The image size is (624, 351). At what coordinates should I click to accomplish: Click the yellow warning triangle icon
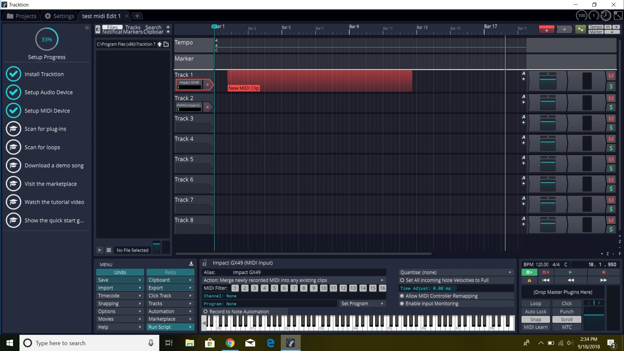(x=529, y=280)
